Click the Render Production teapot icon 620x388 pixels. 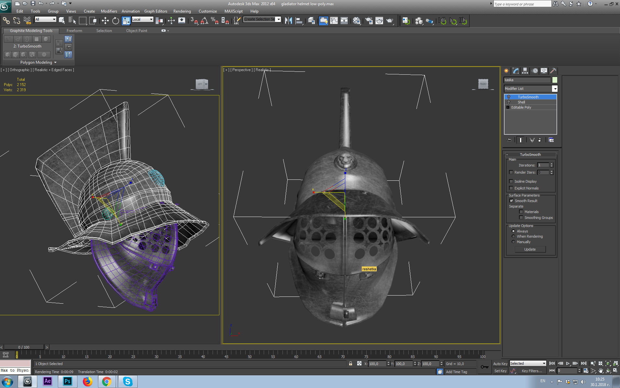(390, 21)
